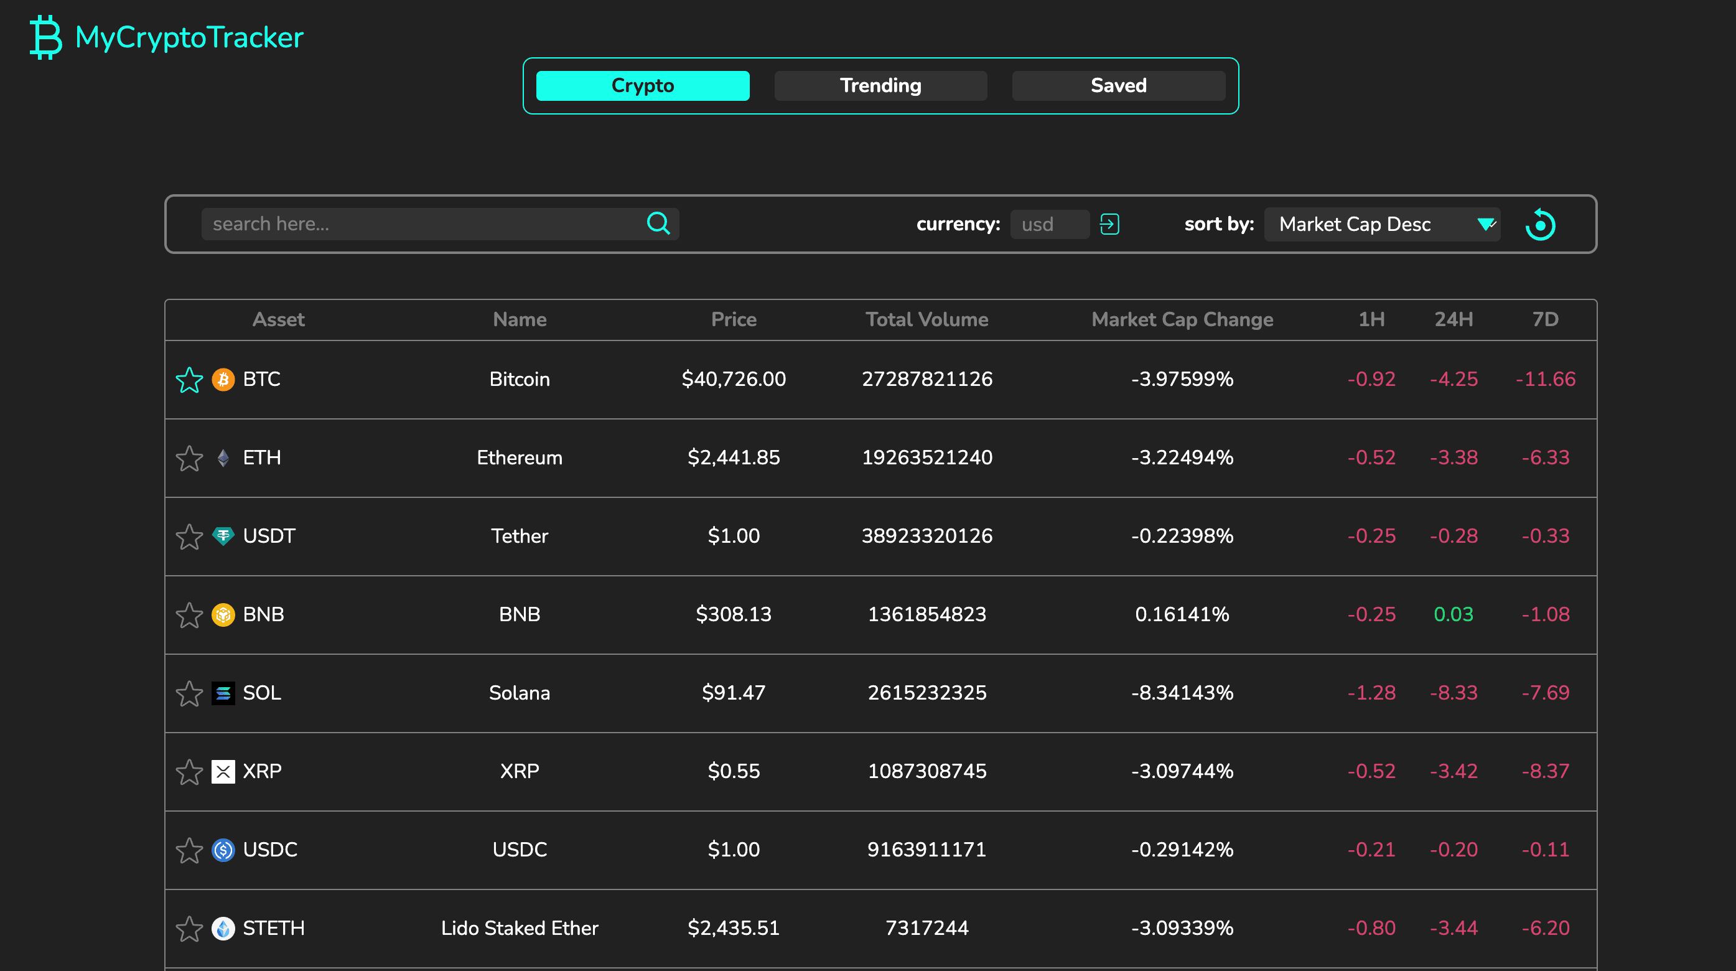Click STETH price $2,435.51
The width and height of the screenshot is (1736, 971).
(x=734, y=929)
